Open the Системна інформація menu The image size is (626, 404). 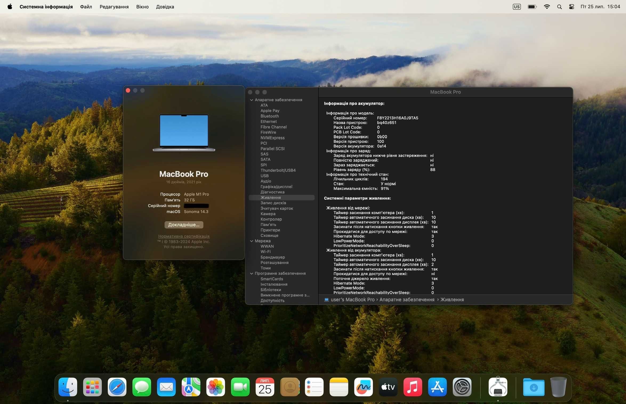[46, 7]
